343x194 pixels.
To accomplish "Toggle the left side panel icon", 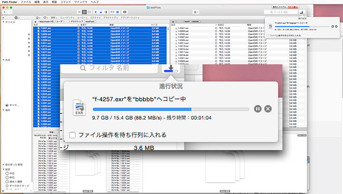I will click(96, 12).
